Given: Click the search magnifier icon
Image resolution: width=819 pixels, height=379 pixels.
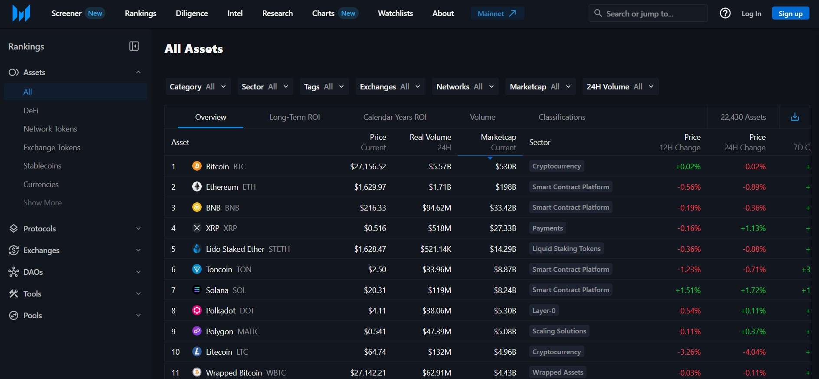Looking at the screenshot, I should point(598,13).
